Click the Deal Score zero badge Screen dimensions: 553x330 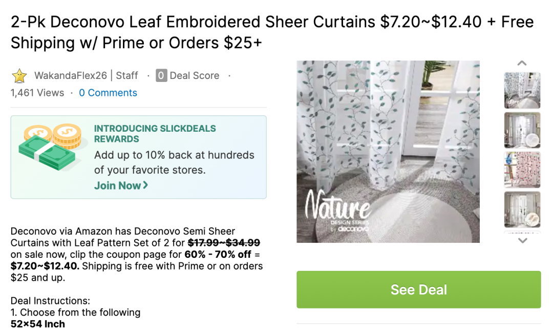161,75
